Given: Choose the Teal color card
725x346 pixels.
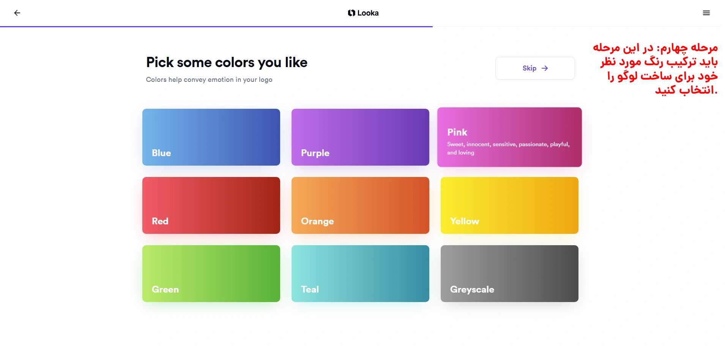Looking at the screenshot, I should 360,273.
